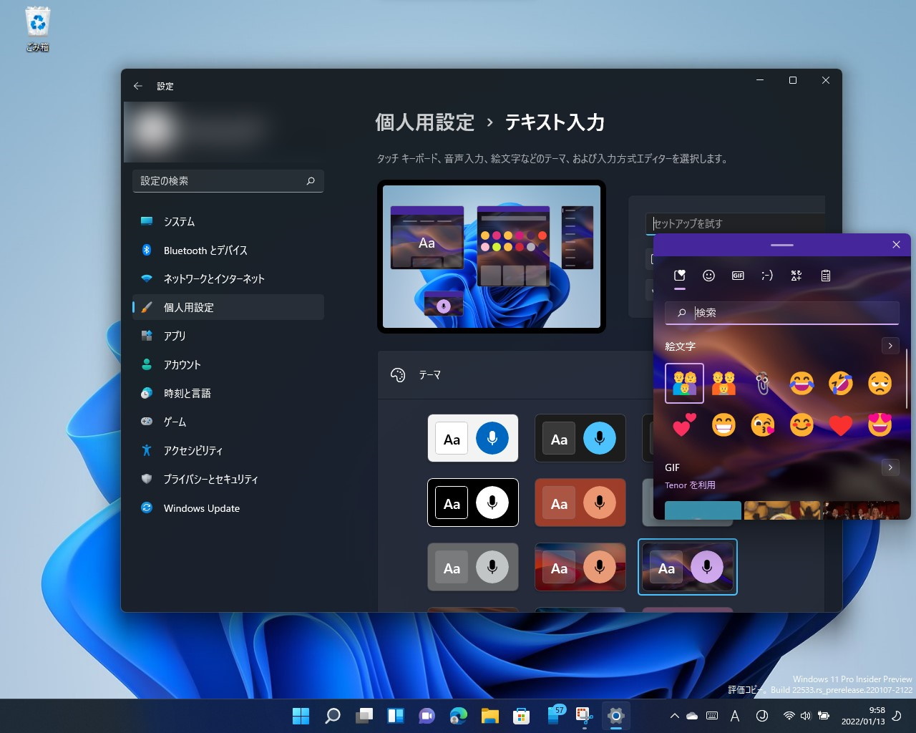Insert the grinning teeth emoji
Image resolution: width=916 pixels, height=733 pixels.
pyautogui.click(x=723, y=425)
